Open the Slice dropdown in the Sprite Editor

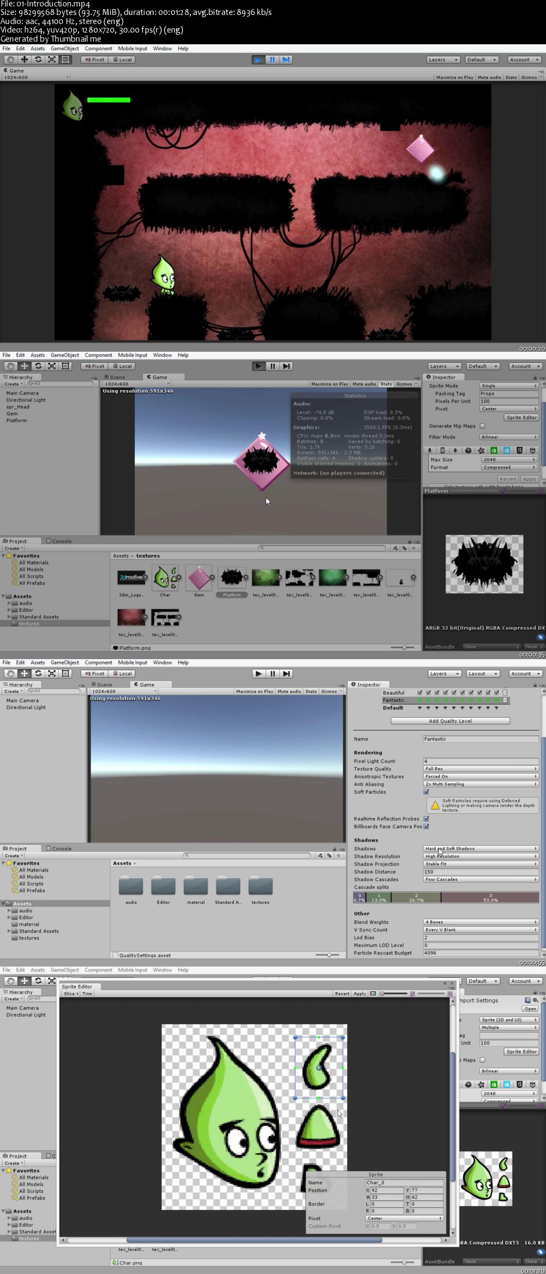(70, 994)
